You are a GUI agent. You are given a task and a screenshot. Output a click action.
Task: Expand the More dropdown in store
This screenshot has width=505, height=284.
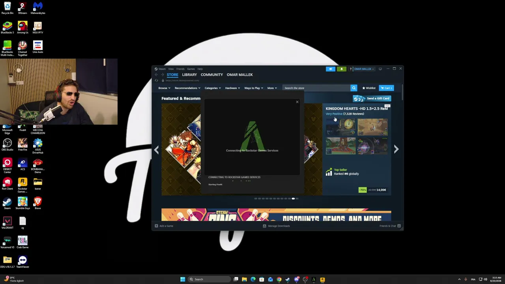pos(272,88)
